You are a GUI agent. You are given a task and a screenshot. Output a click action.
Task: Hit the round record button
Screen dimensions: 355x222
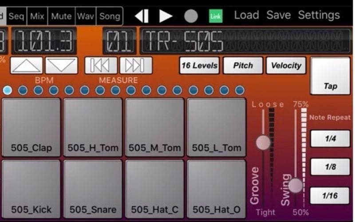coord(191,16)
